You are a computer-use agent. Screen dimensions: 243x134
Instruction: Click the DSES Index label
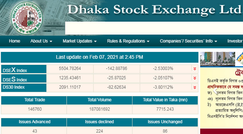pos(15,79)
